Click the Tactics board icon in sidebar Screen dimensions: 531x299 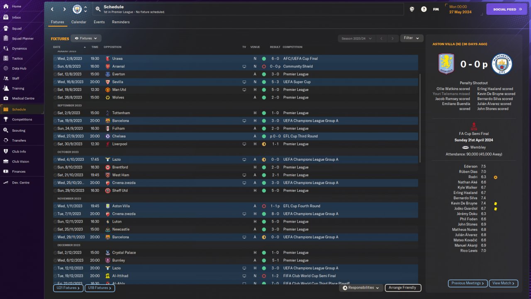point(6,59)
